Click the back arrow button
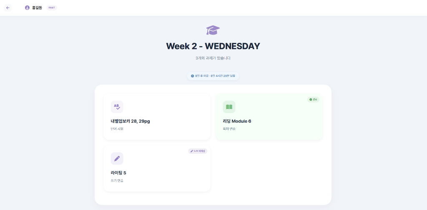This screenshot has width=427, height=210. pos(8,7)
